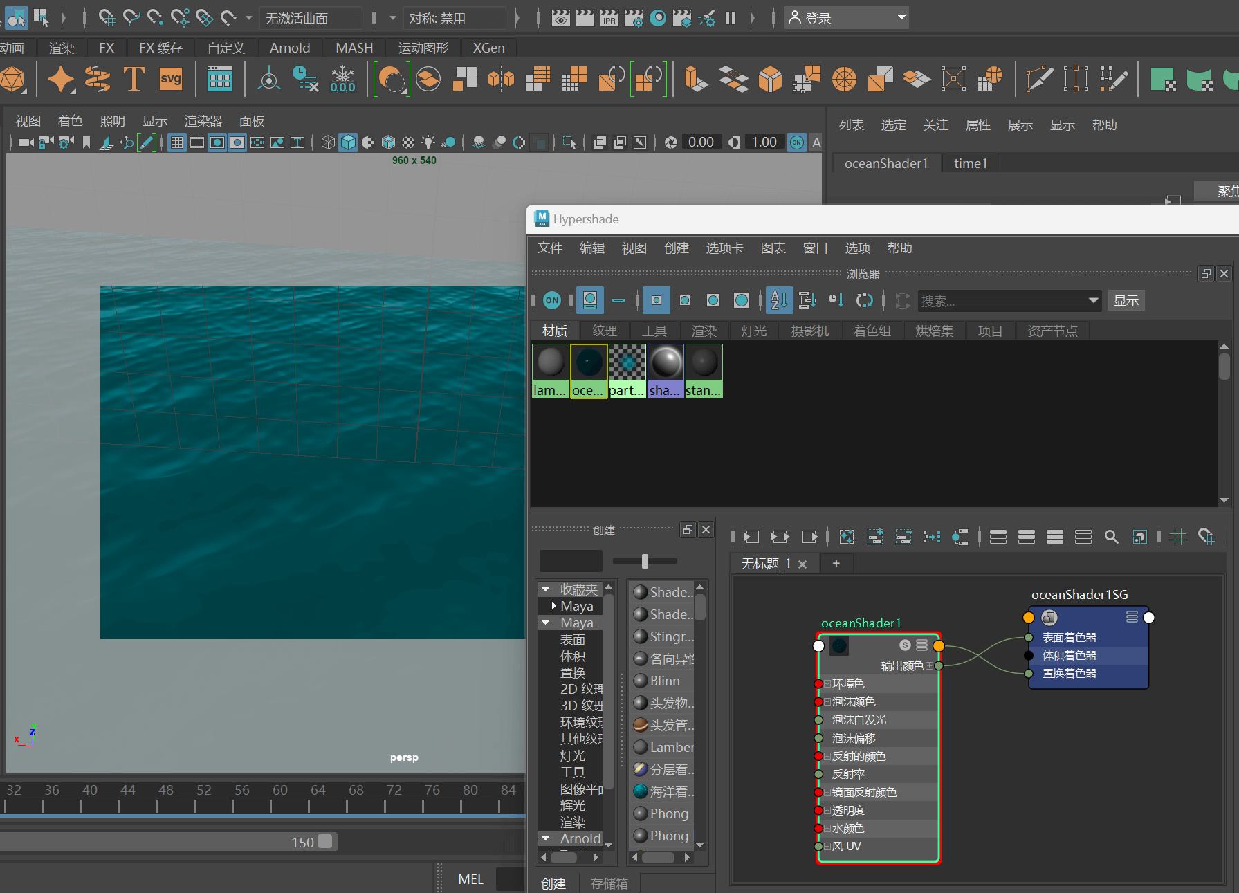Open the 纹理 tab in Hypershade browser
This screenshot has height=893, width=1239.
click(x=604, y=331)
